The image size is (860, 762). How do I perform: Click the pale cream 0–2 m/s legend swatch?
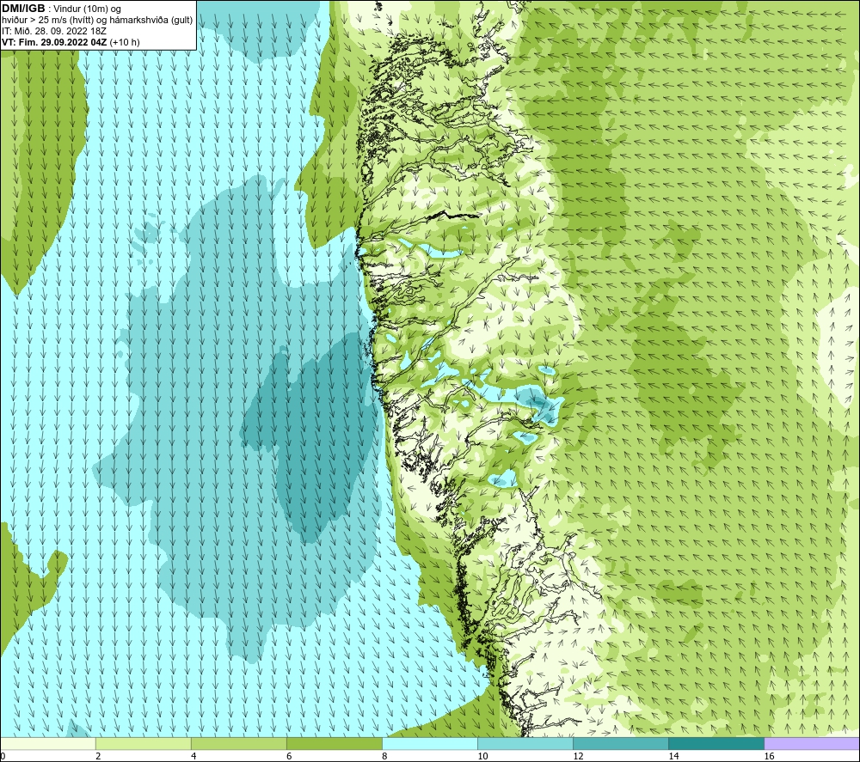(x=48, y=743)
